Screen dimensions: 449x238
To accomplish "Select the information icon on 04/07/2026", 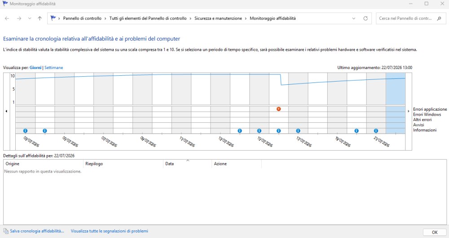I will click(x=44, y=130).
